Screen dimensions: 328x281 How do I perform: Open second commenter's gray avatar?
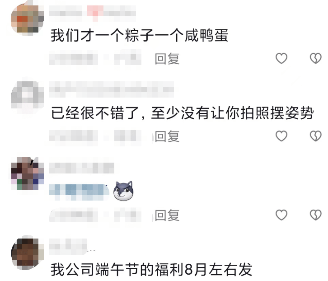click(x=28, y=94)
